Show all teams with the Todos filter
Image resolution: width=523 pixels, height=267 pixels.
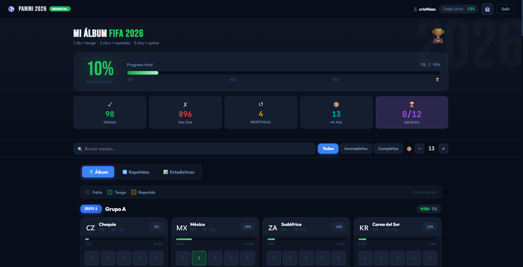pos(328,149)
